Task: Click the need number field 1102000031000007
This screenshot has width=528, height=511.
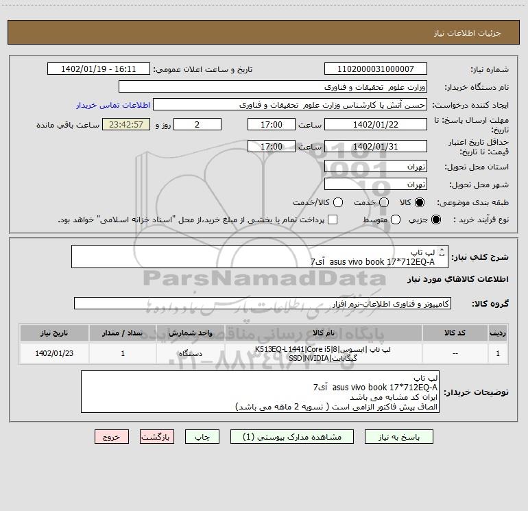Action: point(376,69)
